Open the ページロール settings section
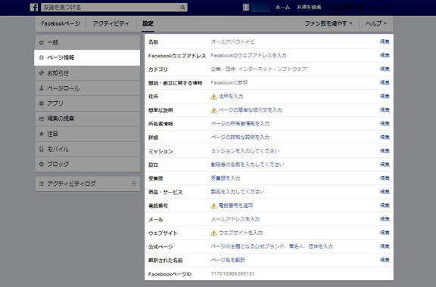This screenshot has height=287, width=436. (87, 88)
